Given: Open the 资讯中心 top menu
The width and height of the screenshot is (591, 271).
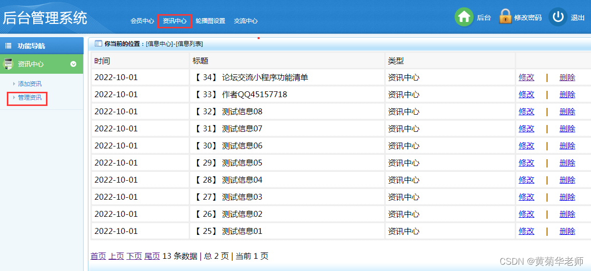Looking at the screenshot, I should coord(175,21).
